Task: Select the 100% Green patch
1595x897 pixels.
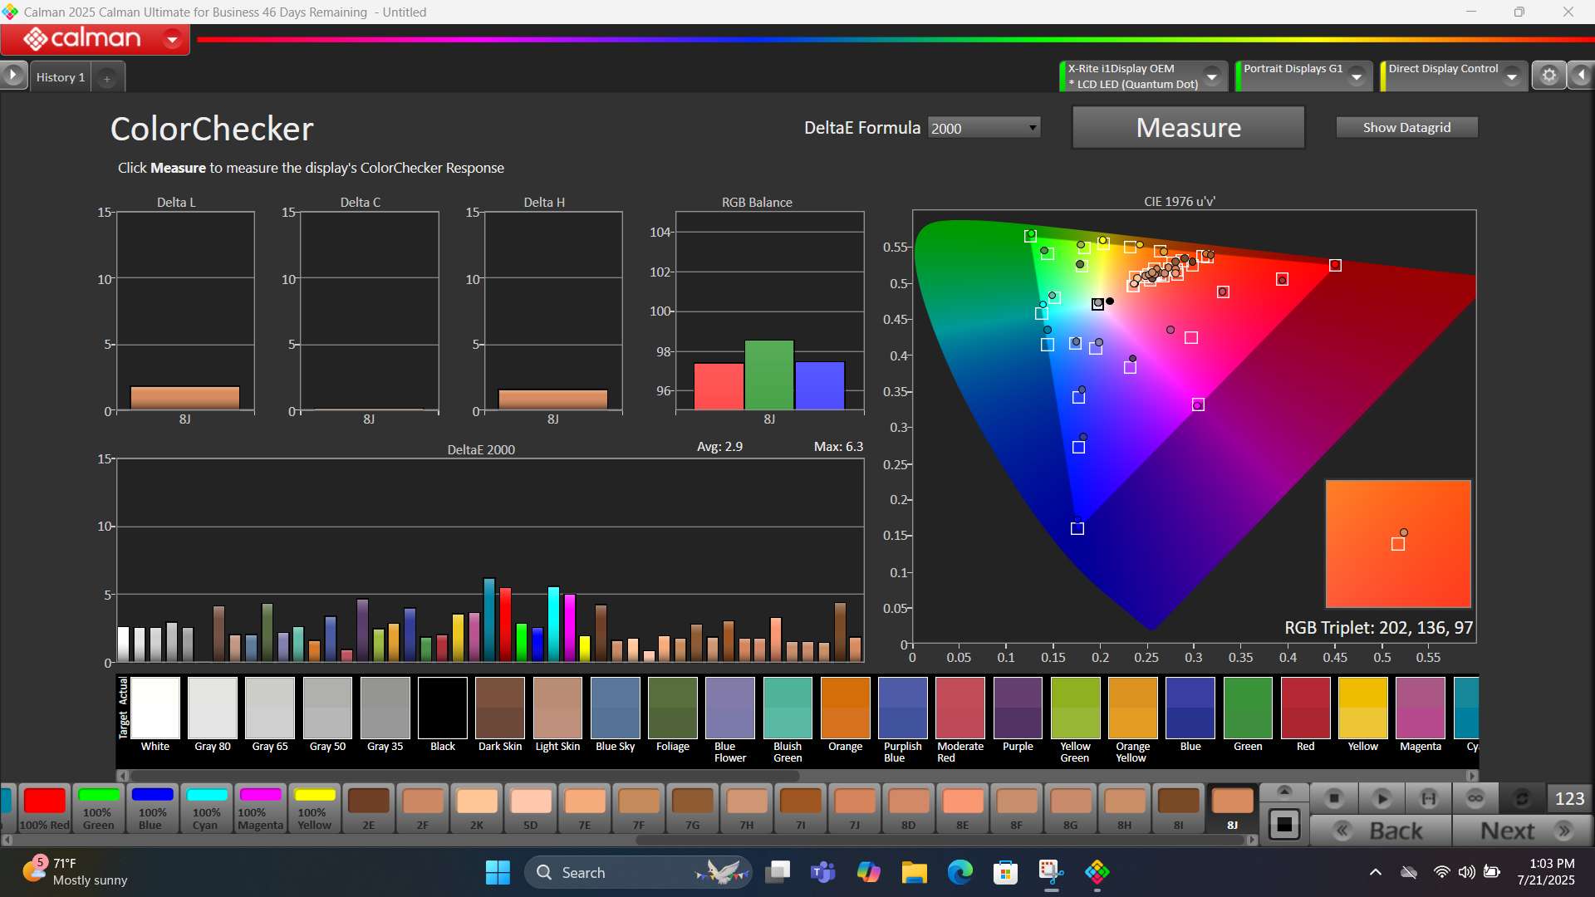Action: tap(98, 808)
